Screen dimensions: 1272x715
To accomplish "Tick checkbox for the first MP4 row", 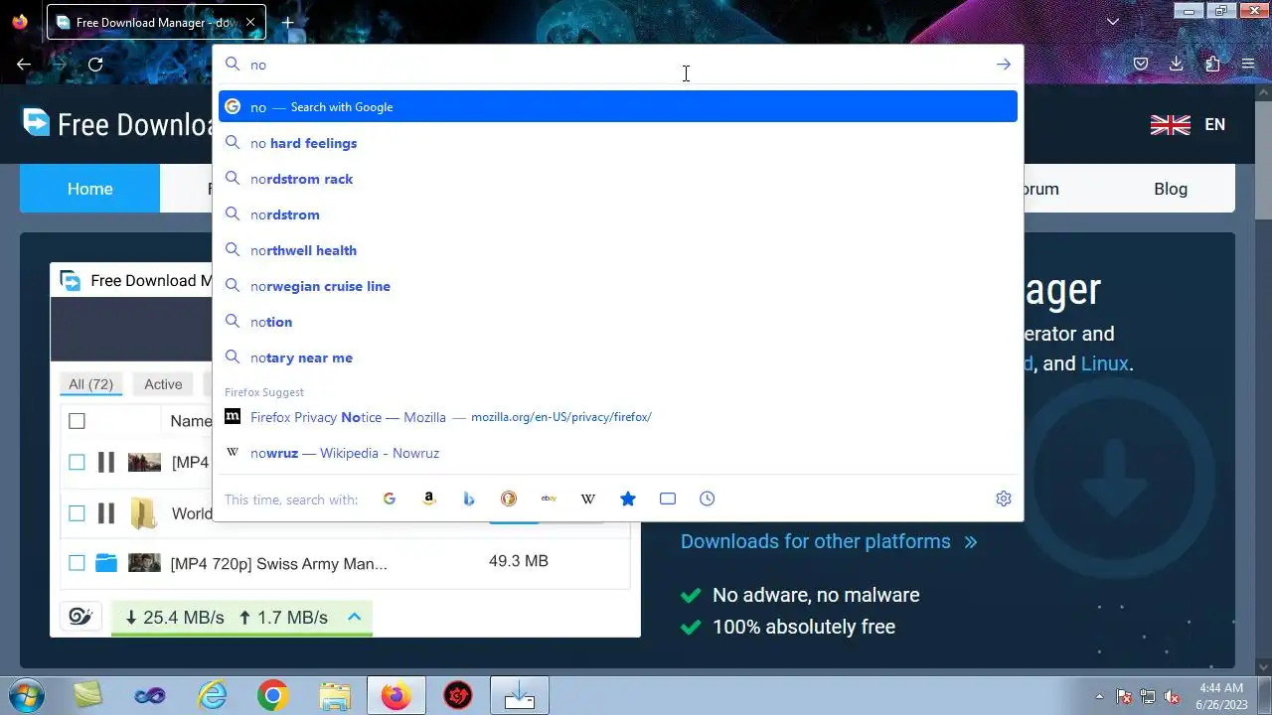I will click(x=77, y=462).
